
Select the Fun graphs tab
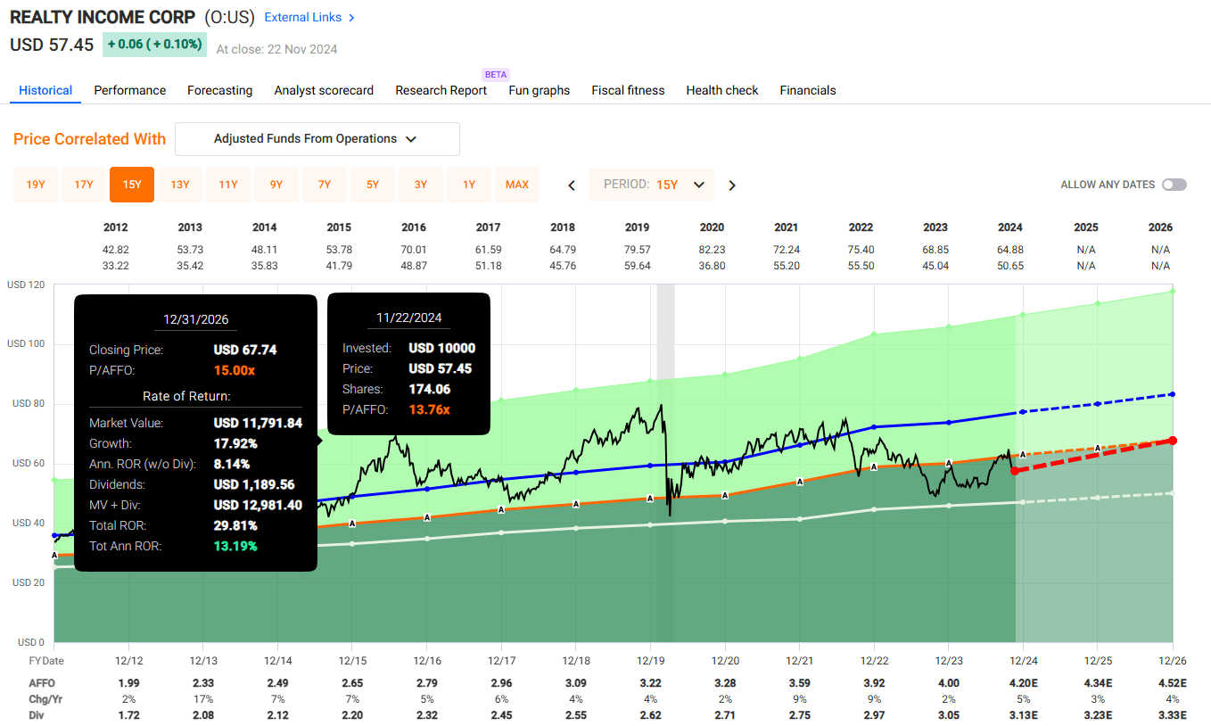(539, 90)
